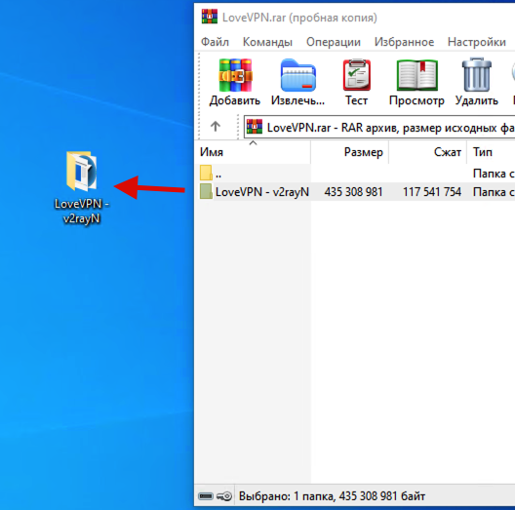
Task: Click the packed value 117 541 754
Action: click(x=432, y=192)
